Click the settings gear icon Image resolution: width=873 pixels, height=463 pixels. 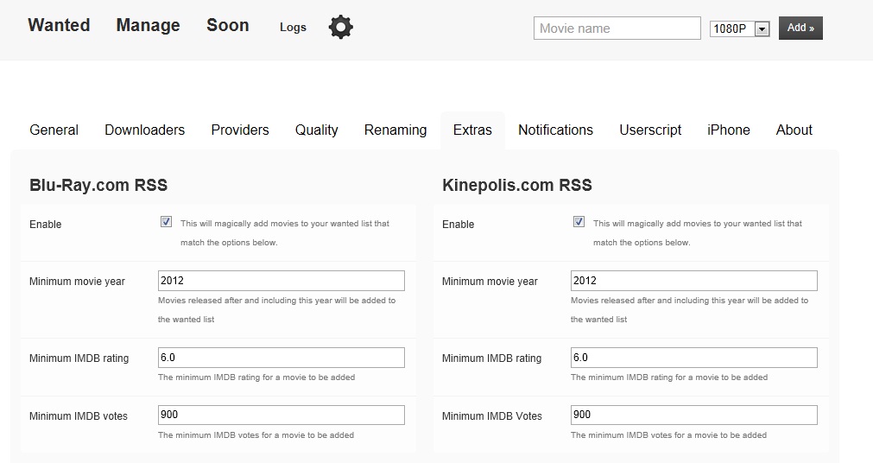(x=341, y=27)
